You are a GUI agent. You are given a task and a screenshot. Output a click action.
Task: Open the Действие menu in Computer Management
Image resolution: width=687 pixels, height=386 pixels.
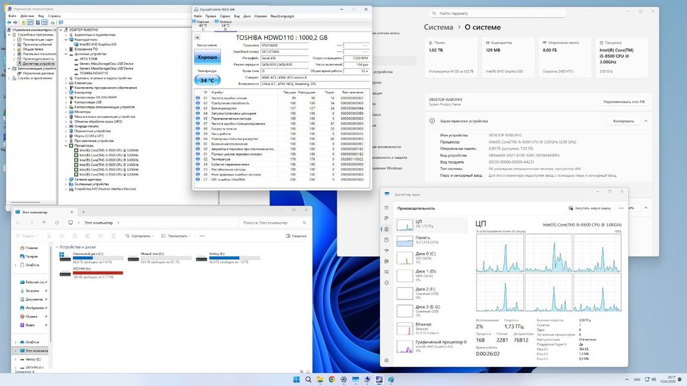click(27, 16)
